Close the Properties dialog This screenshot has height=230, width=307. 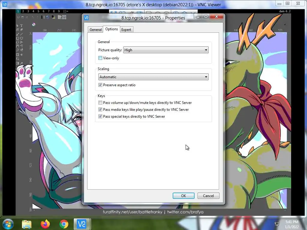[x=216, y=17]
